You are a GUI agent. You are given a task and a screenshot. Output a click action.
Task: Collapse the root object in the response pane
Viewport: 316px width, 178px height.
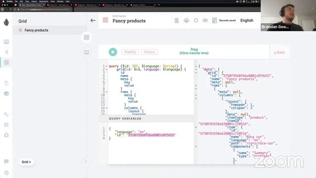[196, 66]
